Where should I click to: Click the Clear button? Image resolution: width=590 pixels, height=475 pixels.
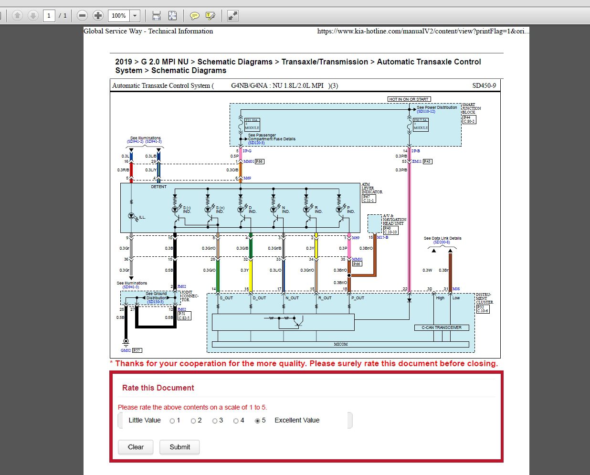pyautogui.click(x=136, y=447)
